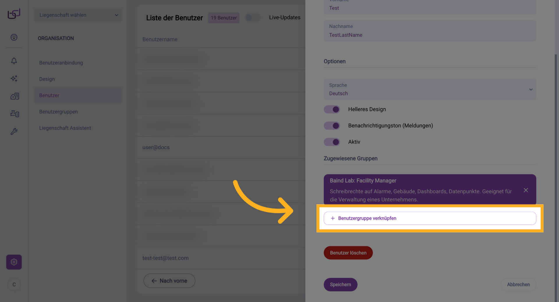Click the user avatar C icon

[x=14, y=285]
